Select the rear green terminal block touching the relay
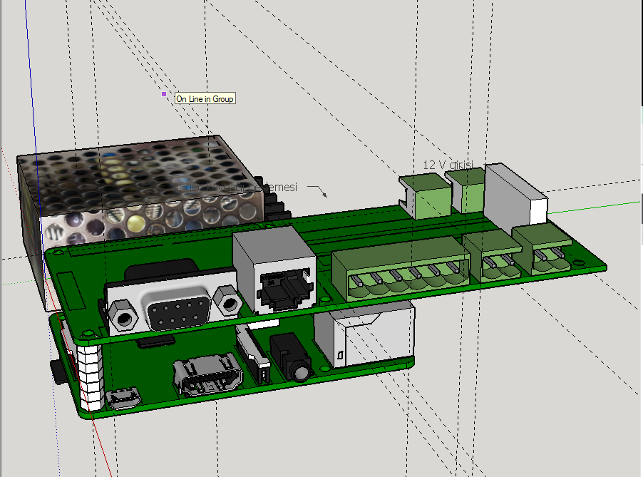 (x=465, y=190)
